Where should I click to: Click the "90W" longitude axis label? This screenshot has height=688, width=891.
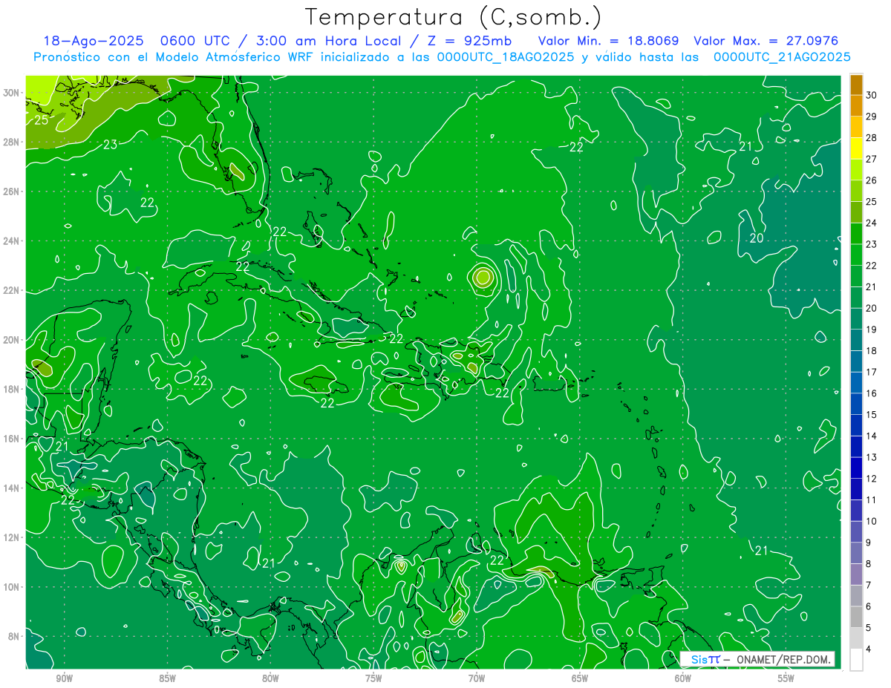(65, 678)
